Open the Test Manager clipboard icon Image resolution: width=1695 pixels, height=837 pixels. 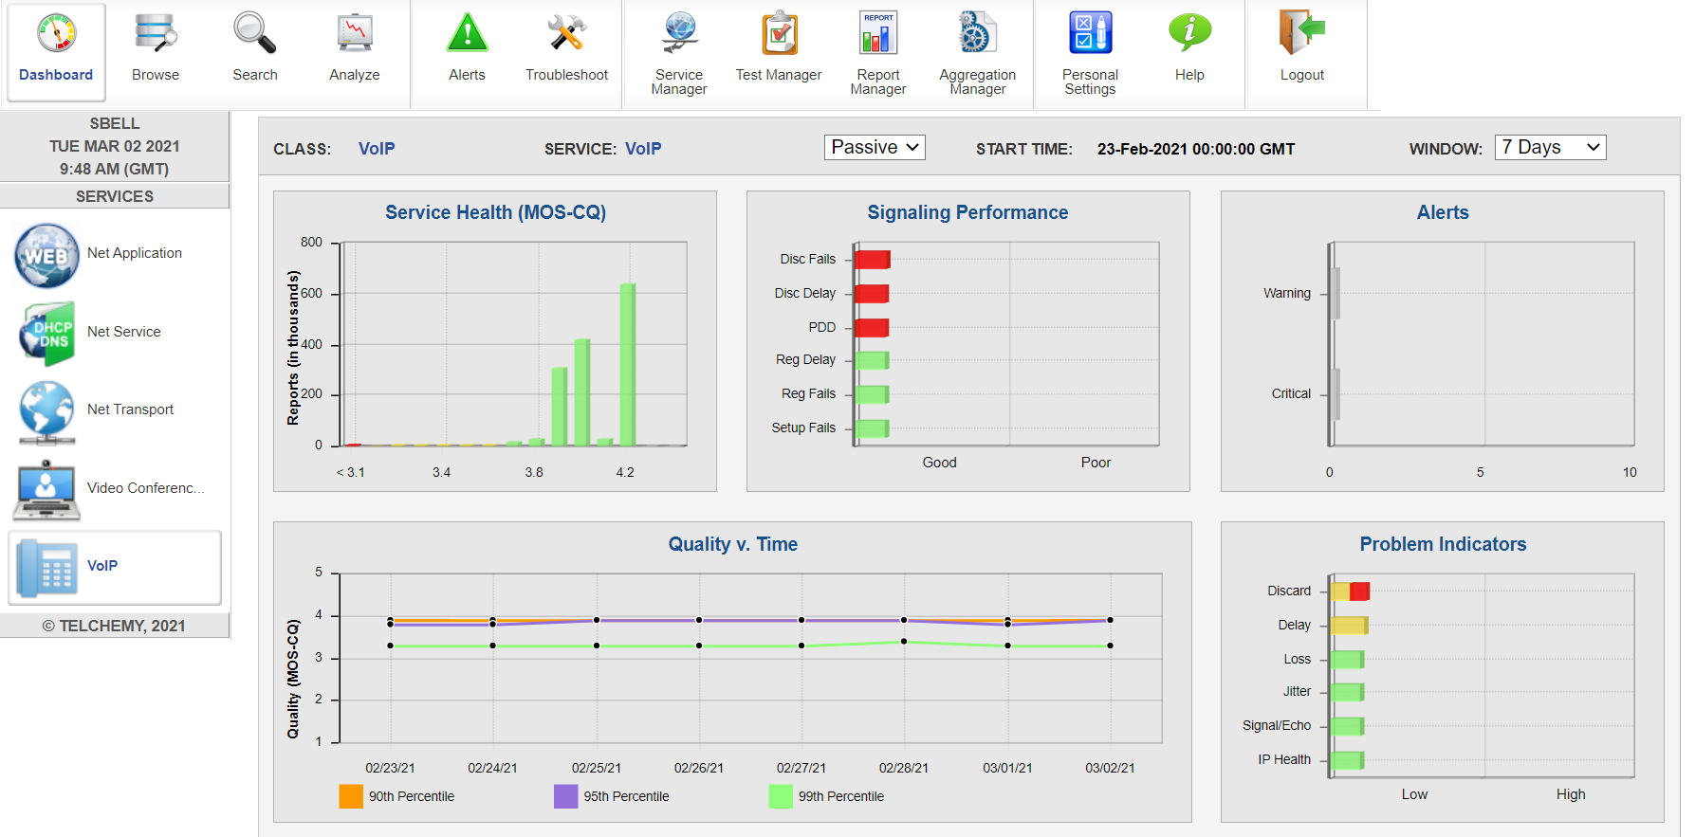point(779,34)
